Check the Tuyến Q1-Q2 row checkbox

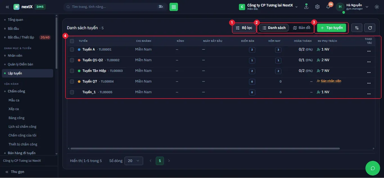pyautogui.click(x=72, y=60)
